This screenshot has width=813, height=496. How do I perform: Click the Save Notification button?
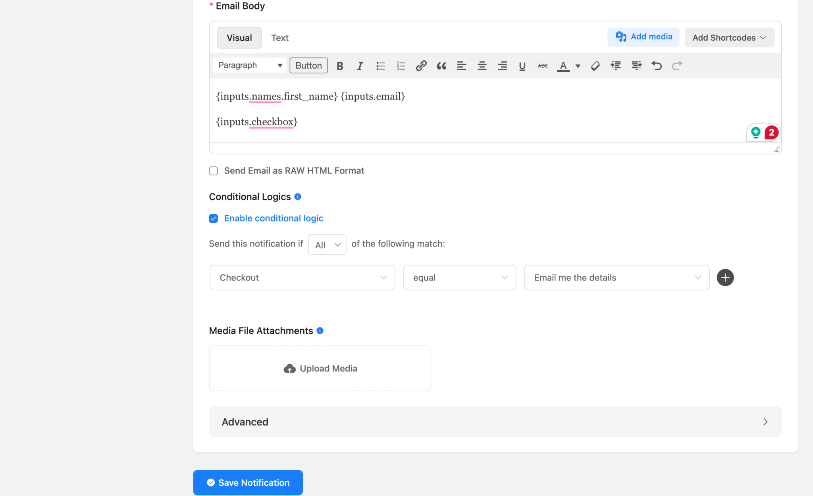click(x=247, y=483)
